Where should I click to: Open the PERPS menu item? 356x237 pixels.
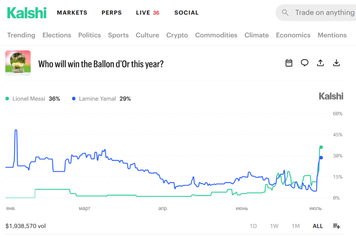tap(112, 13)
